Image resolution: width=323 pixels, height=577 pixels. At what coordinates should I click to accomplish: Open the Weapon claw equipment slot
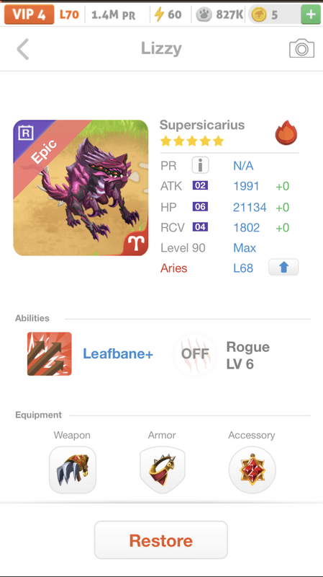[73, 470]
